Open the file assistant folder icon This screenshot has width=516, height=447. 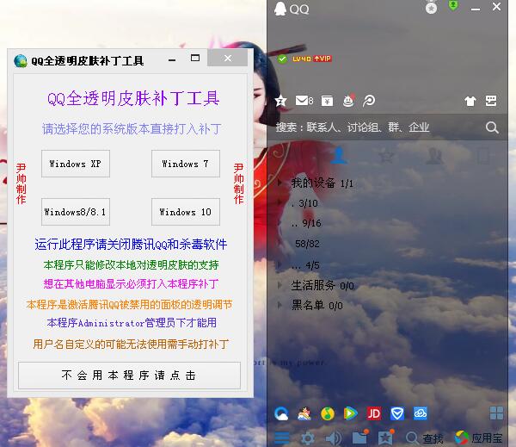(x=360, y=438)
